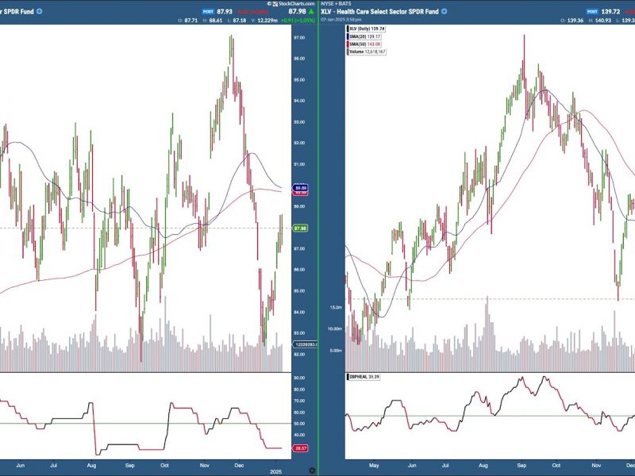Click the open value 87.71
This screenshot has height=476, width=635.
(191, 21)
